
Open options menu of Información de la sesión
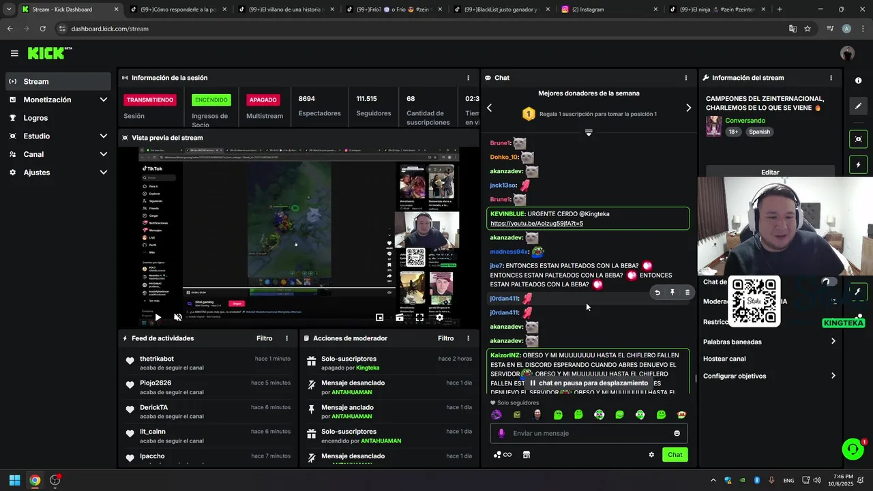[x=468, y=78]
